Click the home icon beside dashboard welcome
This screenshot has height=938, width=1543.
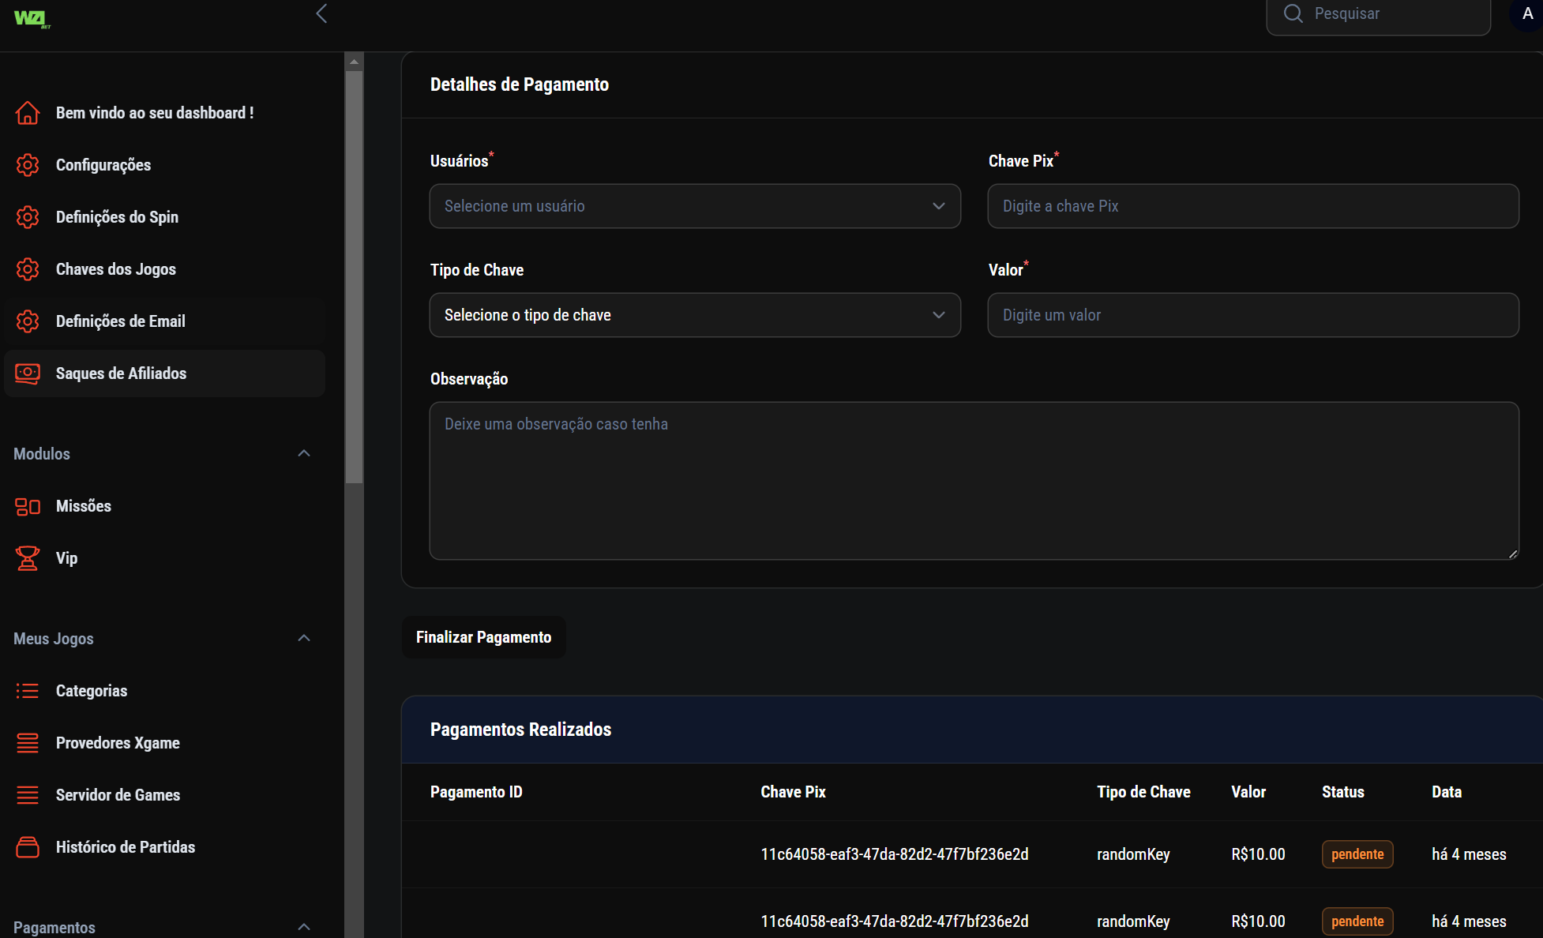(x=28, y=113)
